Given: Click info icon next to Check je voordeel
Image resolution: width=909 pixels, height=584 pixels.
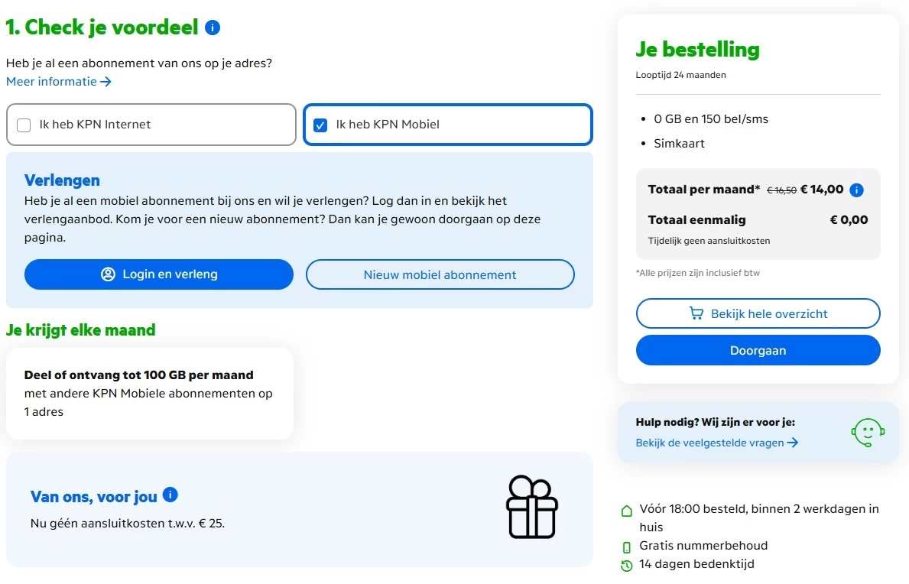Looking at the screenshot, I should [x=213, y=28].
